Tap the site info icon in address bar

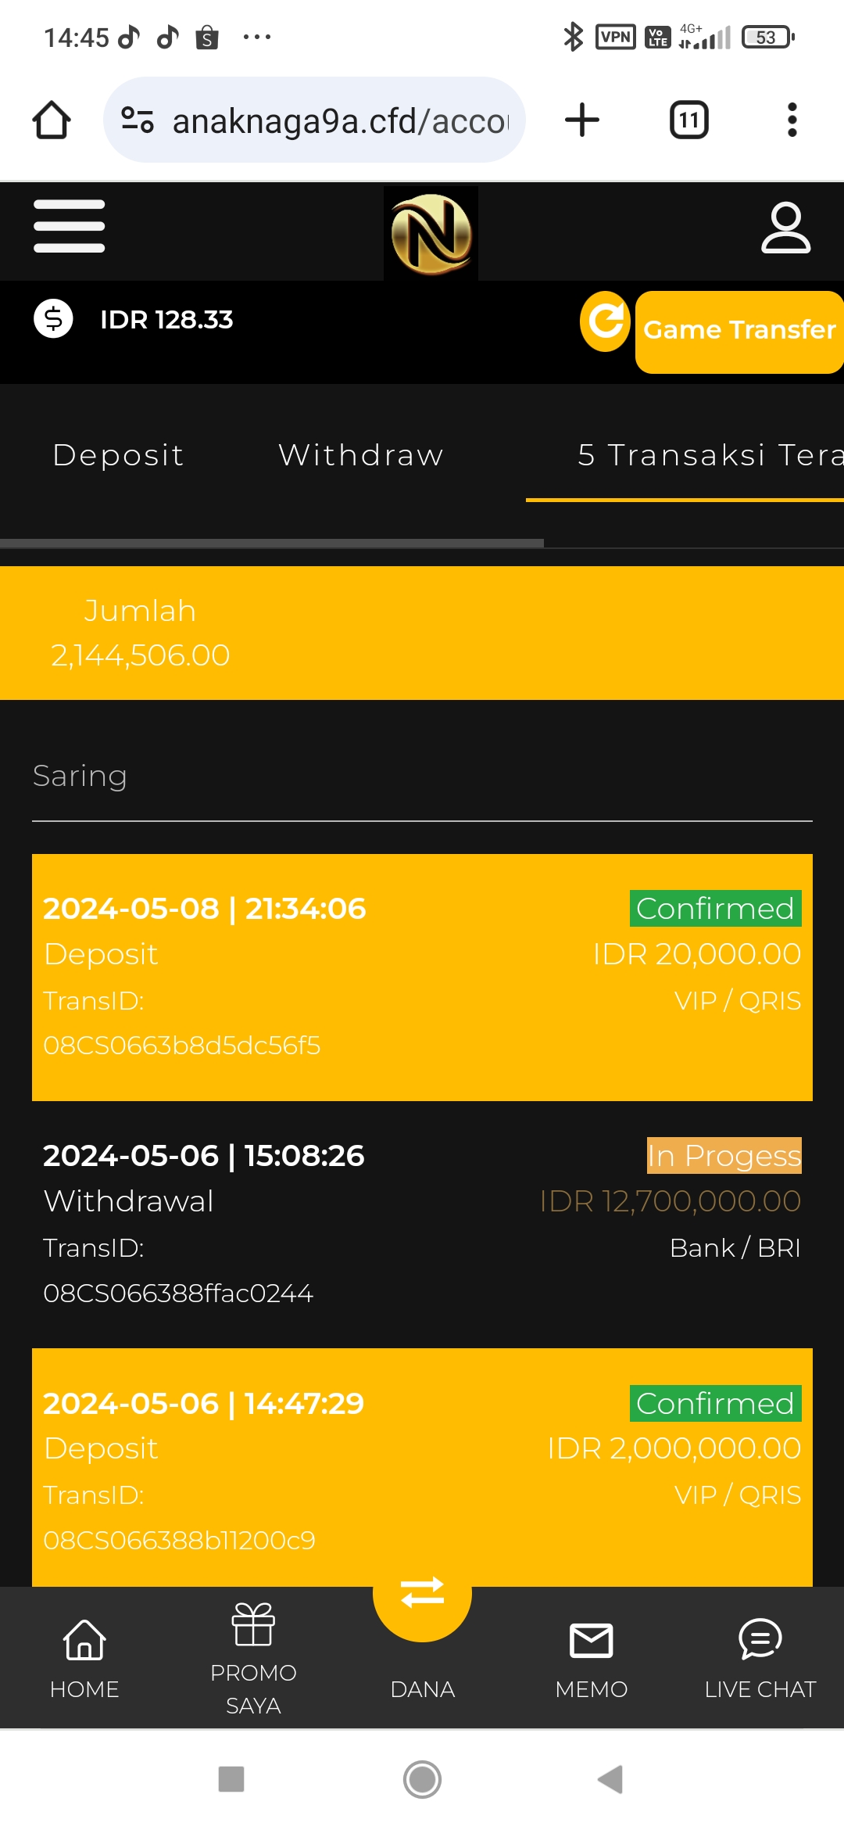tap(138, 120)
